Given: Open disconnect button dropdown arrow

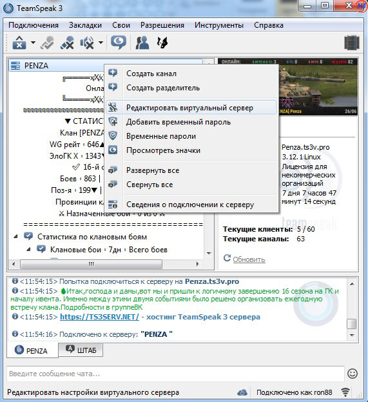Looking at the screenshot, I should [33, 43].
